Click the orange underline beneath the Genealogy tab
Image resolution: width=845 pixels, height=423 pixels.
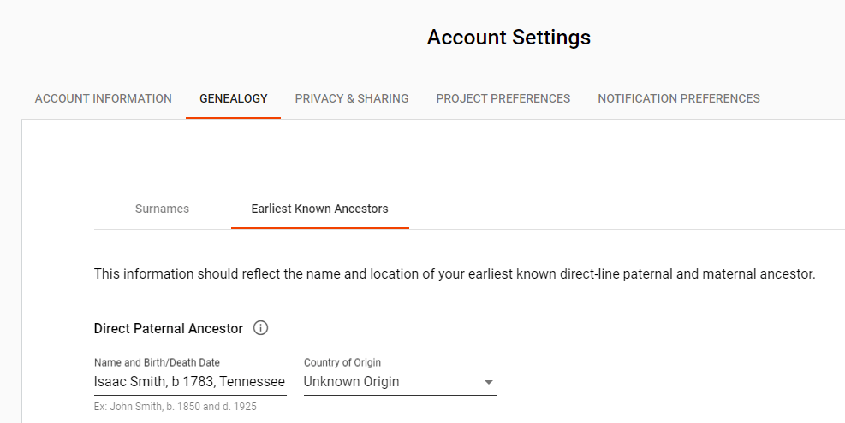234,117
